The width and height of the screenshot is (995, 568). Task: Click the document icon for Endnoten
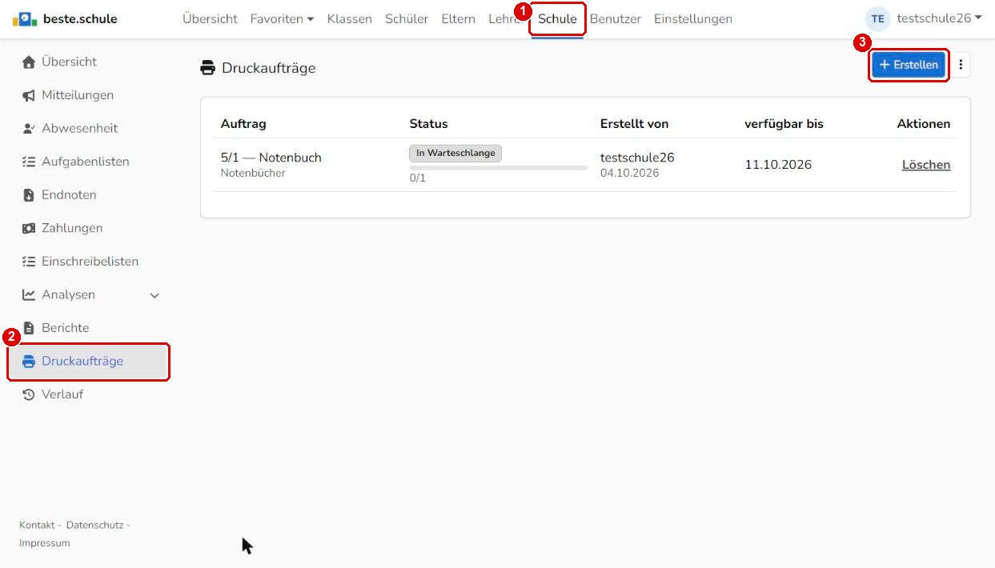29,195
